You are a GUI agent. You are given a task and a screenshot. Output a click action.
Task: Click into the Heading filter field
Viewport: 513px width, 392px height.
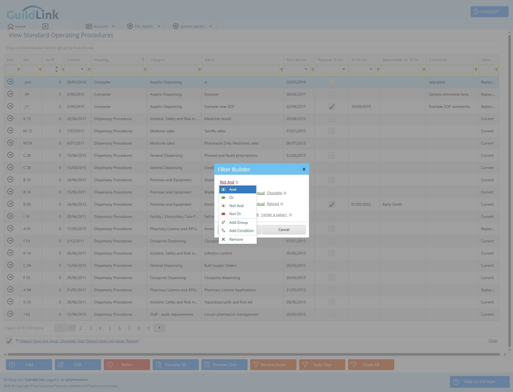(x=117, y=70)
